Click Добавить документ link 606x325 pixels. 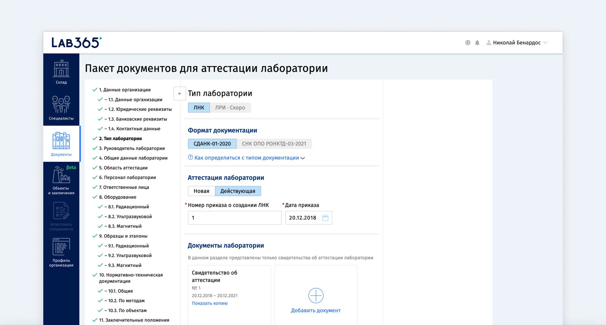click(316, 311)
